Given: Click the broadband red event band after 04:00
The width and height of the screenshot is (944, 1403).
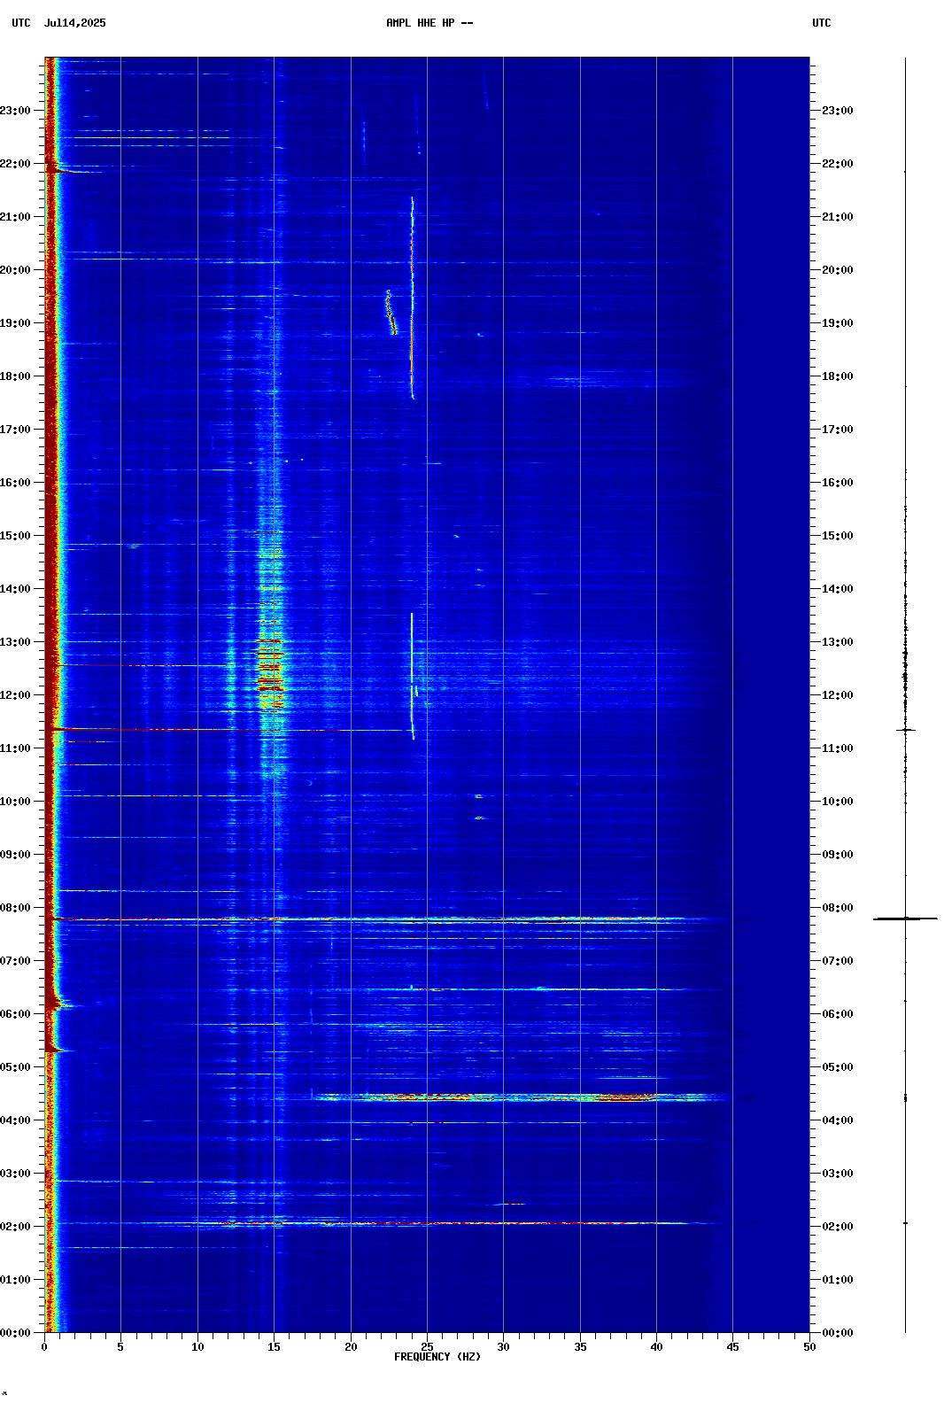Looking at the screenshot, I should tap(521, 1097).
